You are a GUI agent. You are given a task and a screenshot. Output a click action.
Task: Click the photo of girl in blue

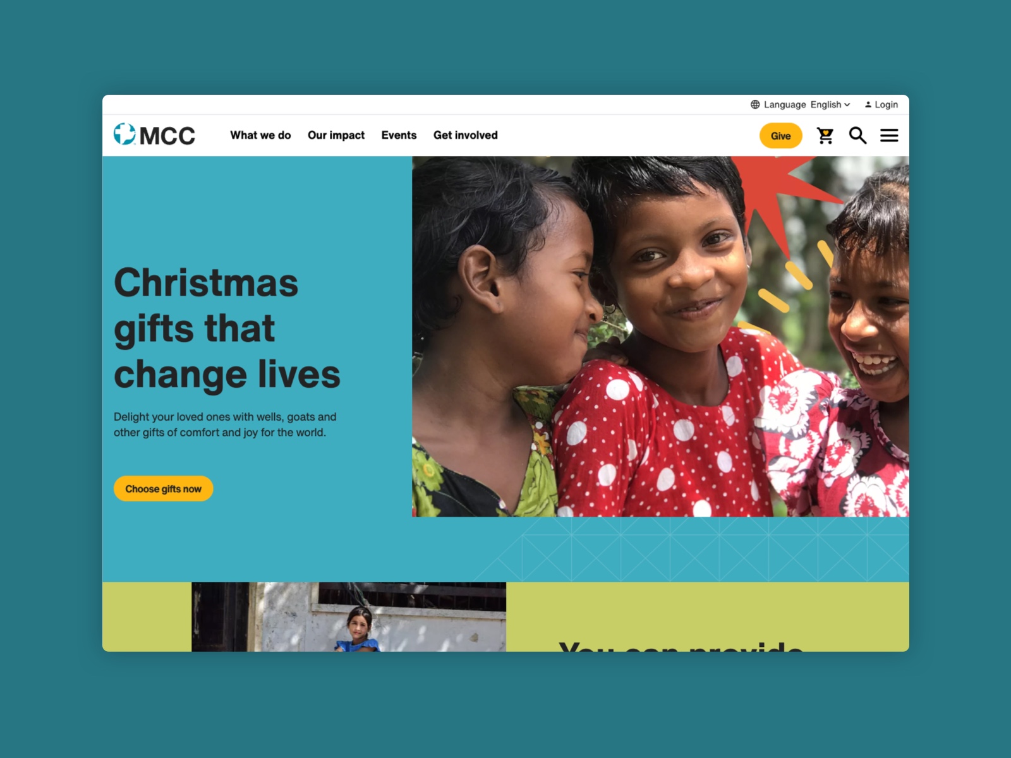(x=349, y=617)
